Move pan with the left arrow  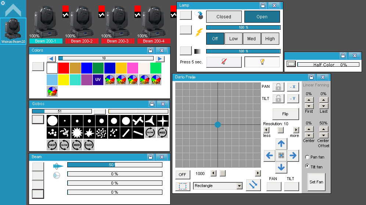point(269,156)
